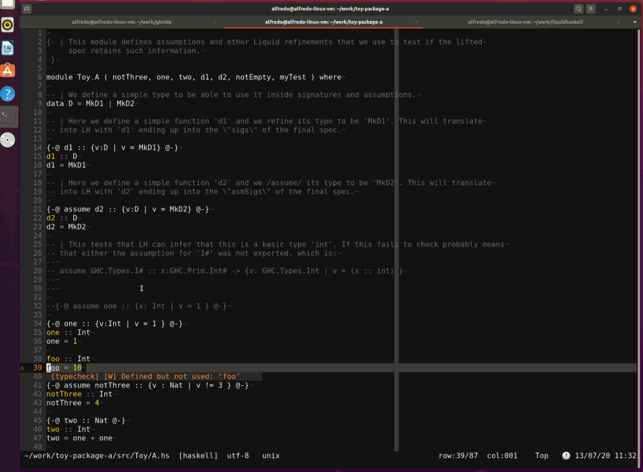Open LibreOffice Impress from the dock
The image size is (643, 472).
(x=8, y=48)
